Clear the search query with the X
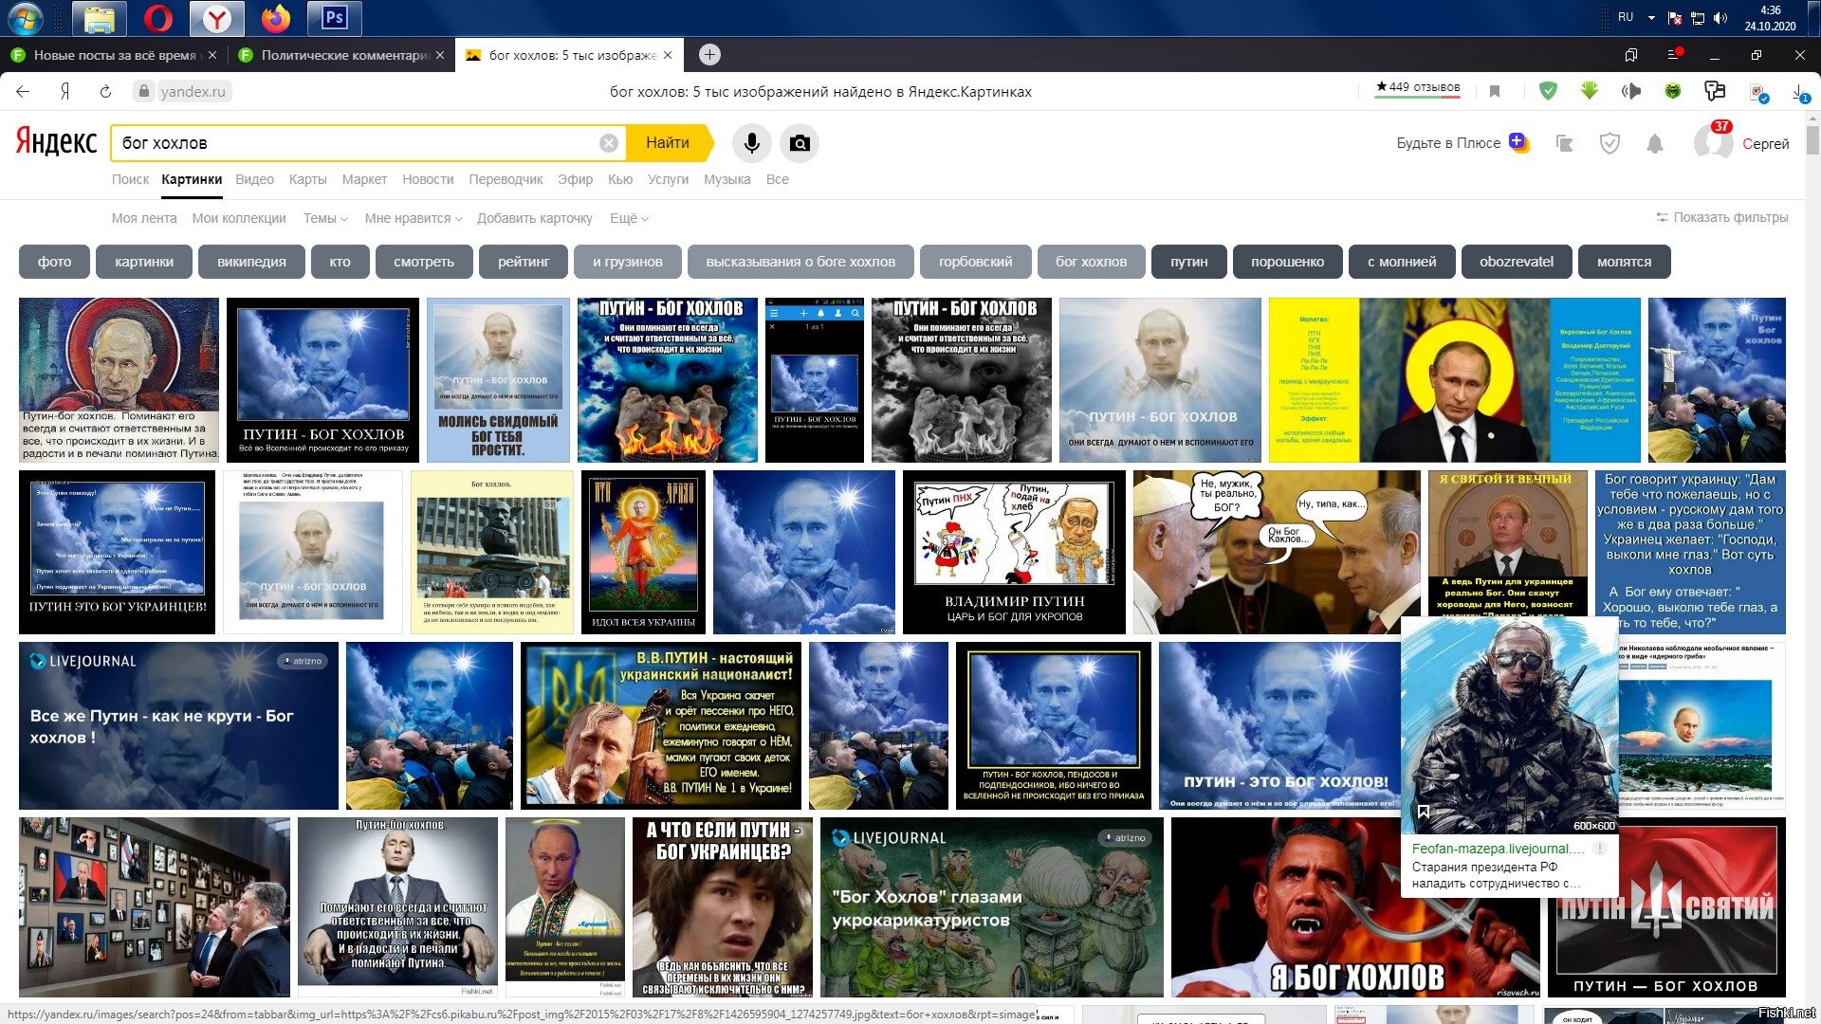This screenshot has height=1024, width=1821. [x=609, y=143]
